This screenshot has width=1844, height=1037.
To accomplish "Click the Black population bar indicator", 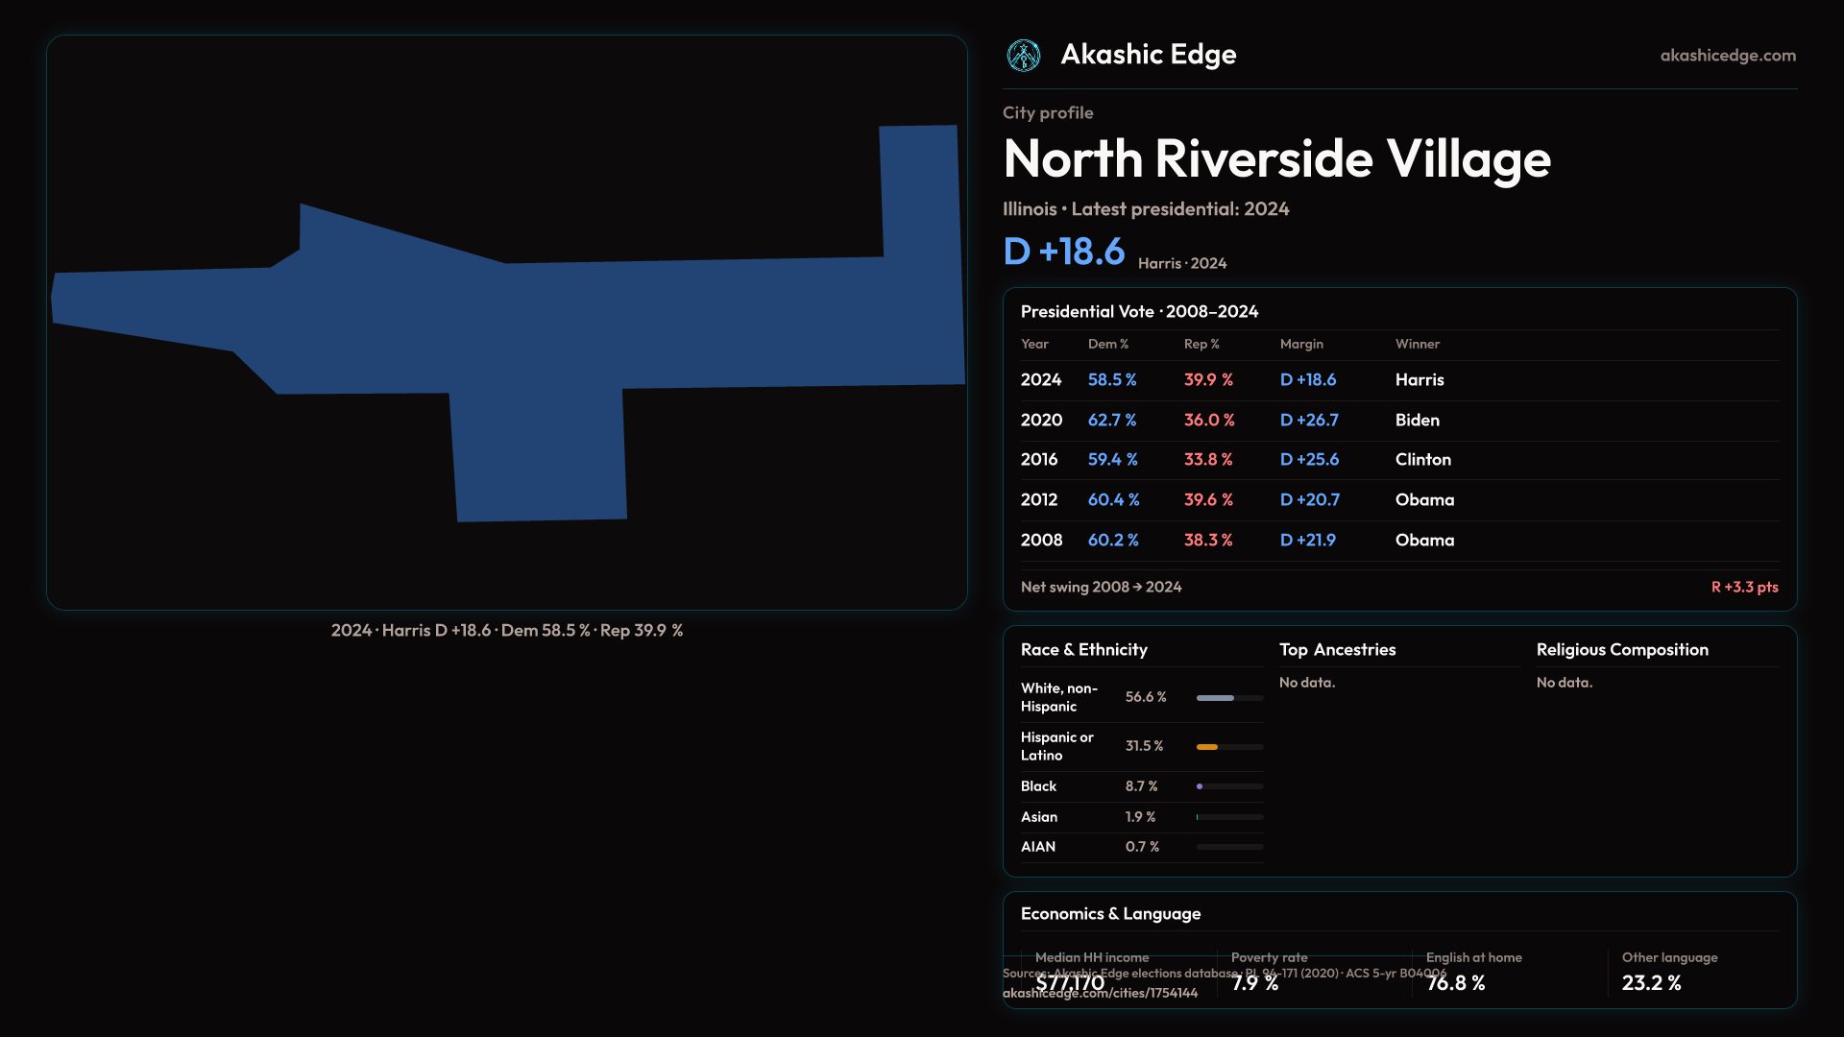I will (1201, 786).
